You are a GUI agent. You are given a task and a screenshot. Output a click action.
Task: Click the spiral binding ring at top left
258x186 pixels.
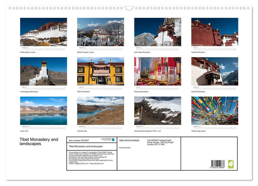10,8
